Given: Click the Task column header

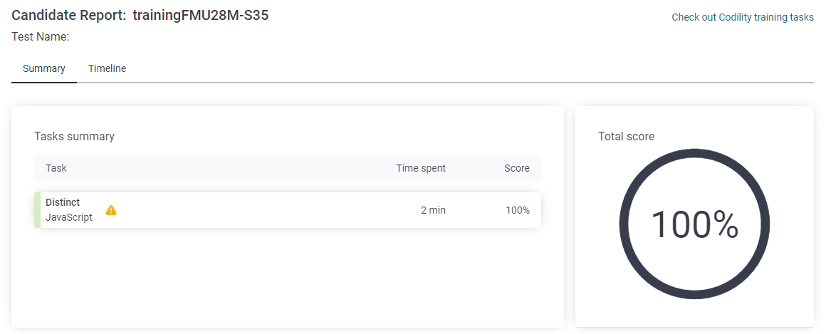Looking at the screenshot, I should point(56,168).
